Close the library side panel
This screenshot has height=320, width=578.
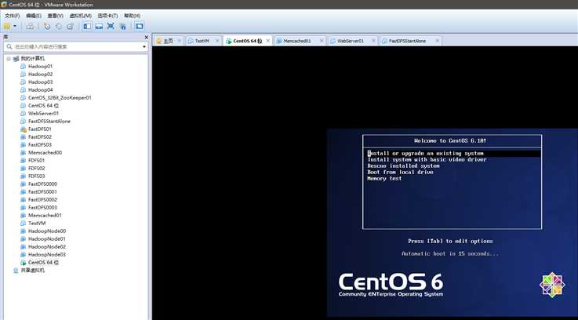tap(147, 37)
